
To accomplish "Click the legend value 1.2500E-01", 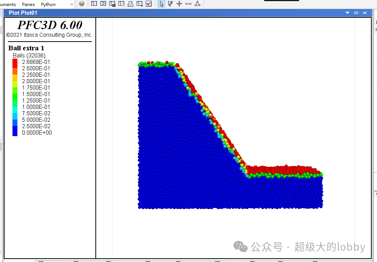I will [36, 101].
